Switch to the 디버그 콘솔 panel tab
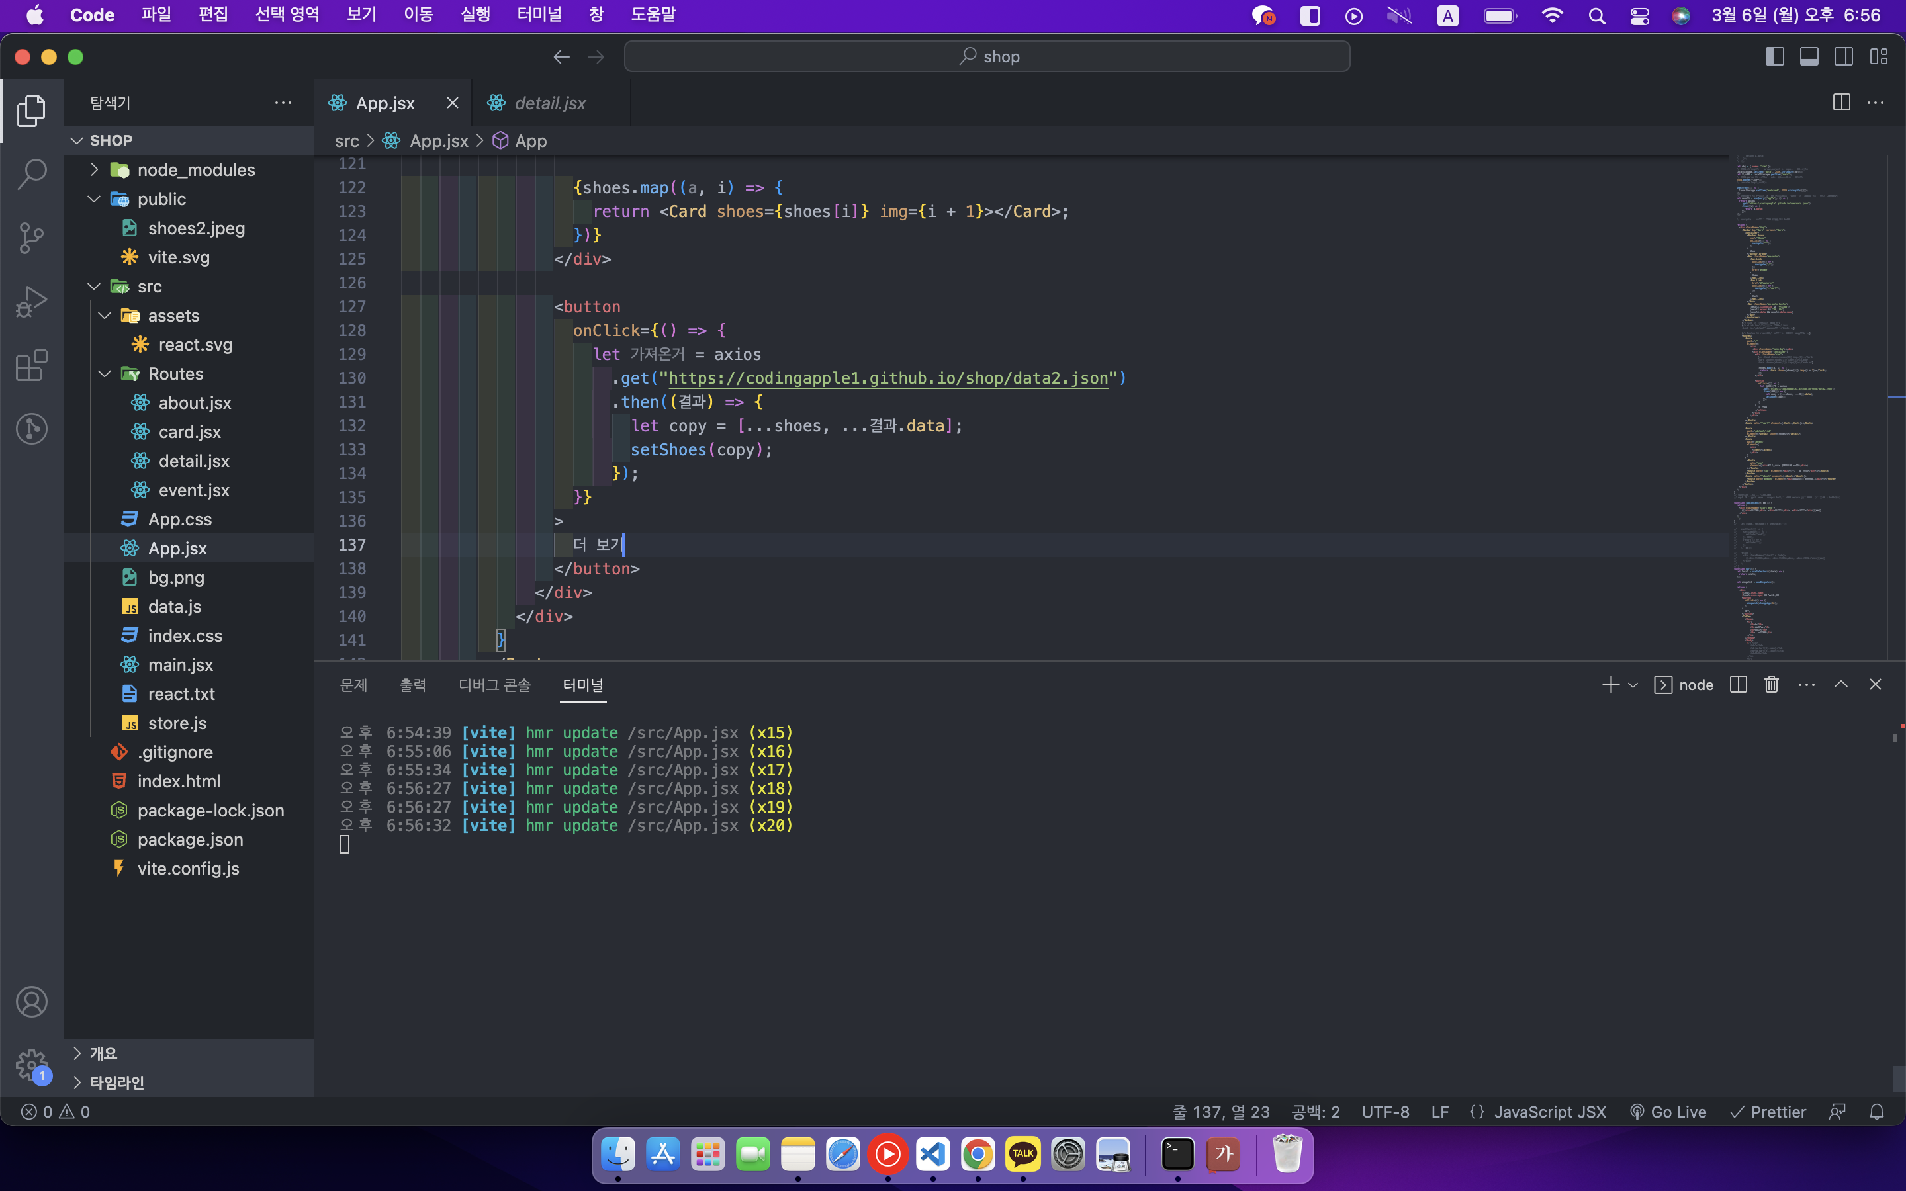The width and height of the screenshot is (1906, 1191). [x=494, y=685]
